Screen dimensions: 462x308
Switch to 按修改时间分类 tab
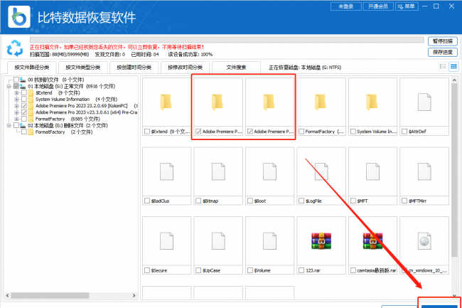(185, 68)
